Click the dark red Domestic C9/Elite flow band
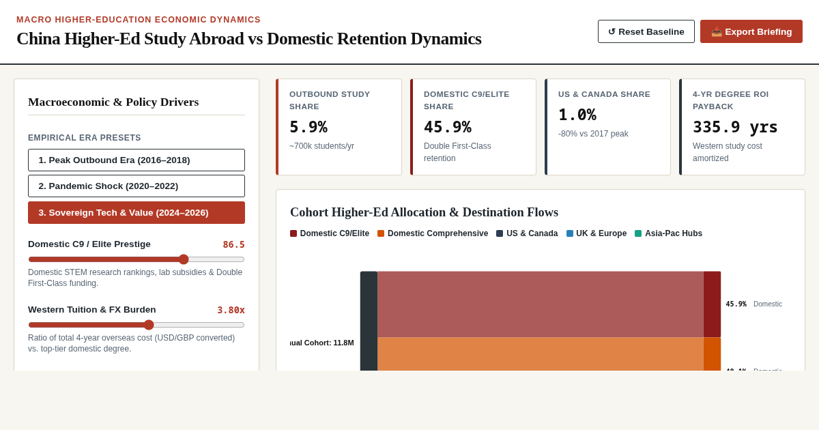 541,304
